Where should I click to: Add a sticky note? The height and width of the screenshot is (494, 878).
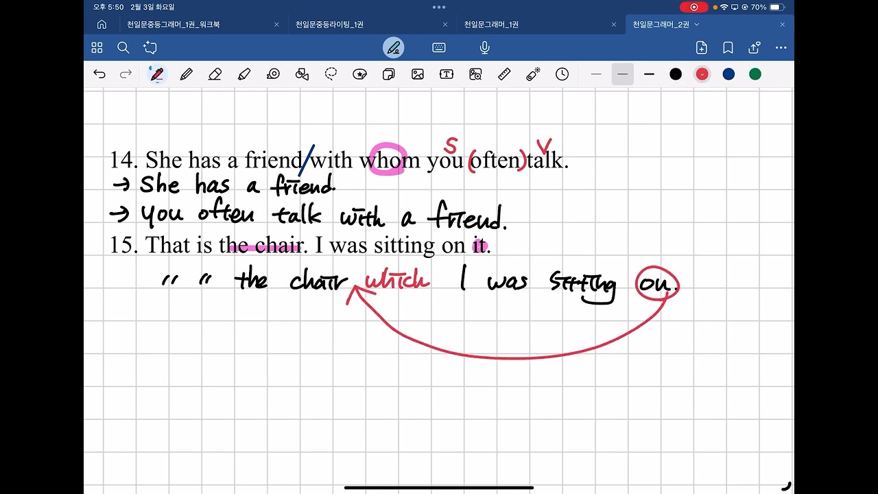(x=388, y=74)
